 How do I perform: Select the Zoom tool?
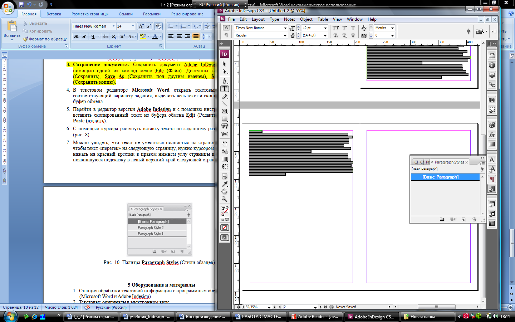[224, 199]
